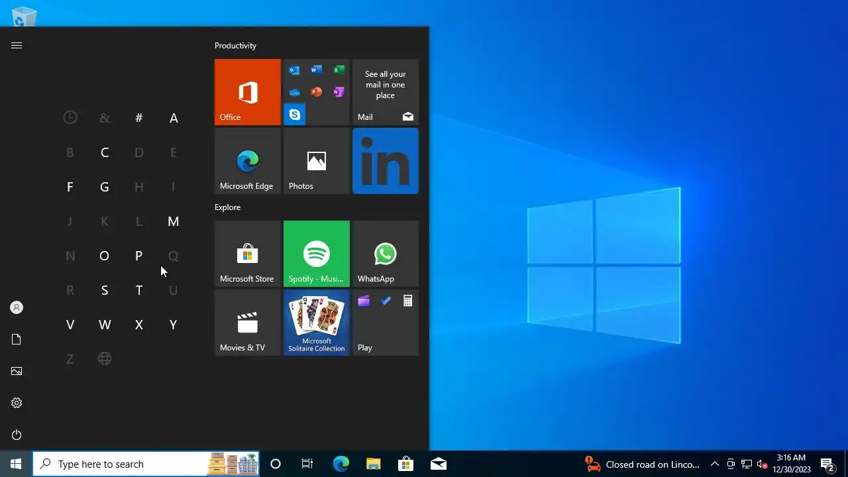The image size is (848, 477).
Task: Jump to apps starting with T
Action: click(138, 290)
